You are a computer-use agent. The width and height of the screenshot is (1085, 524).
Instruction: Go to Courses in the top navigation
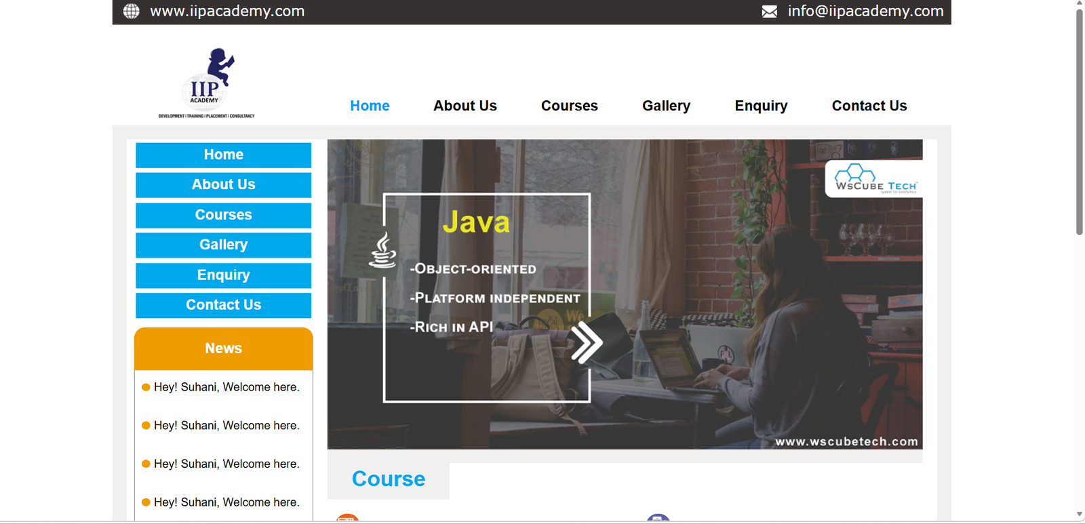click(x=569, y=106)
